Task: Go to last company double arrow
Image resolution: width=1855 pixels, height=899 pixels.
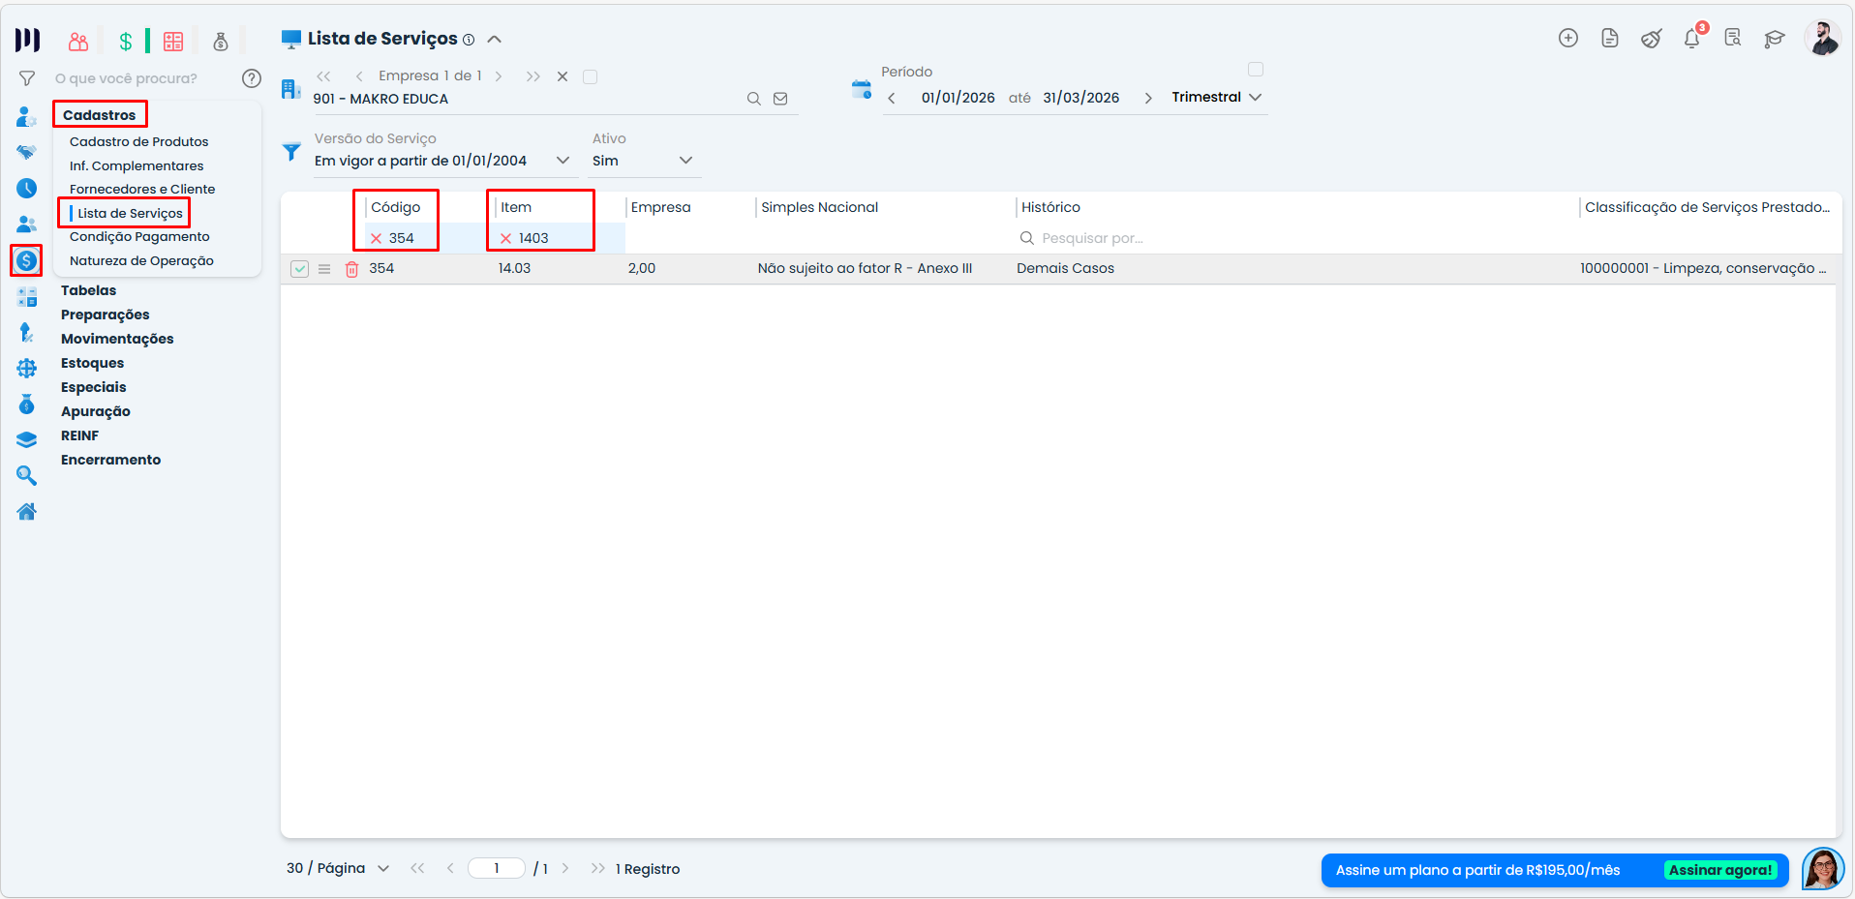Action: pos(532,76)
